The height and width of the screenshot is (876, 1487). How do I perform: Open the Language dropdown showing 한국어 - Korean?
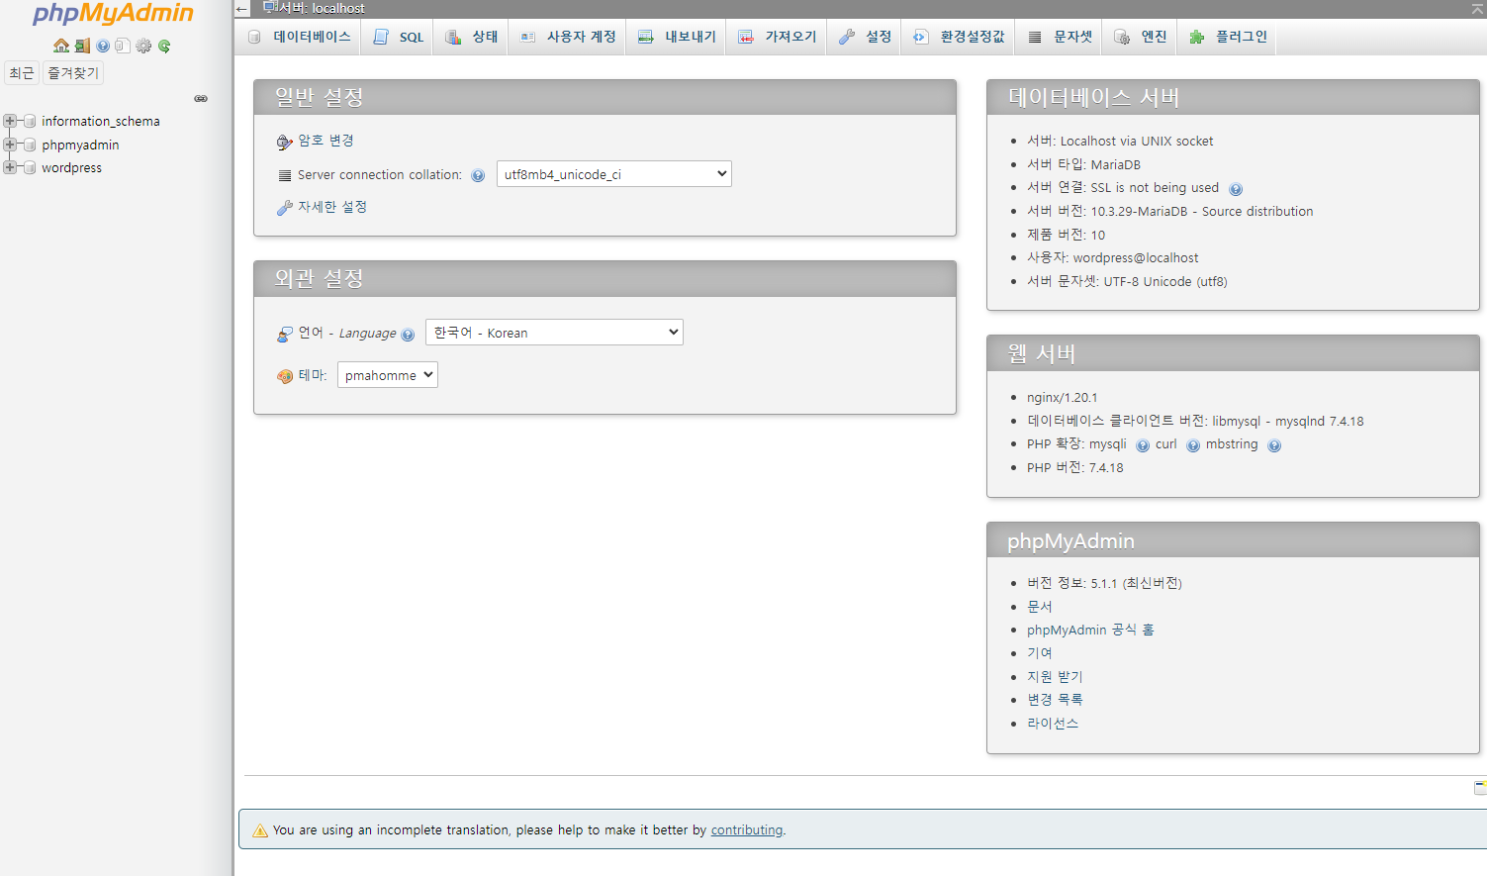pos(554,333)
